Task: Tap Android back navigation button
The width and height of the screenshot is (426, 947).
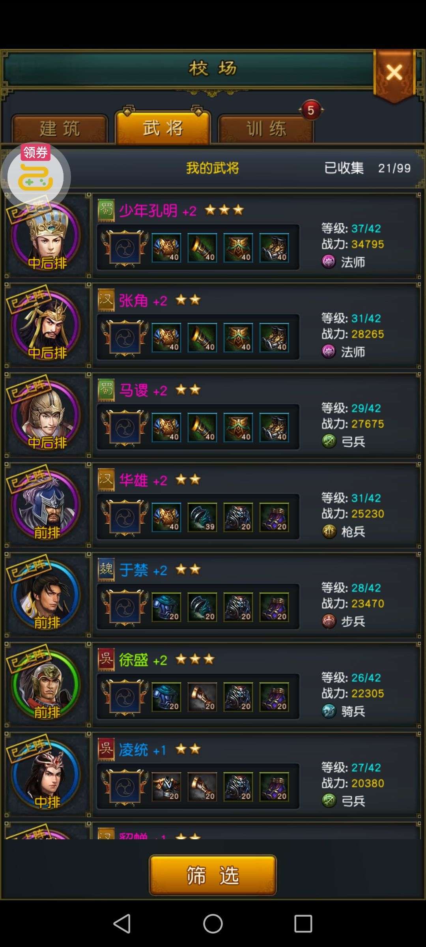Action: [122, 924]
